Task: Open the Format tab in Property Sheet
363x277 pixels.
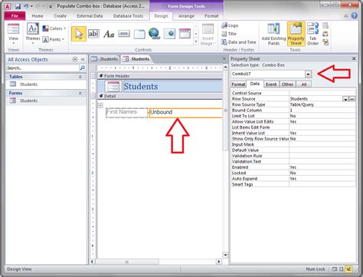Action: [x=238, y=84]
